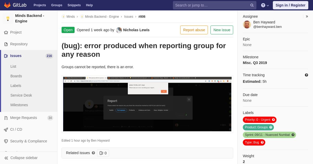Select Sprint::09/11 - Nuanced Numbat label

point(267,135)
